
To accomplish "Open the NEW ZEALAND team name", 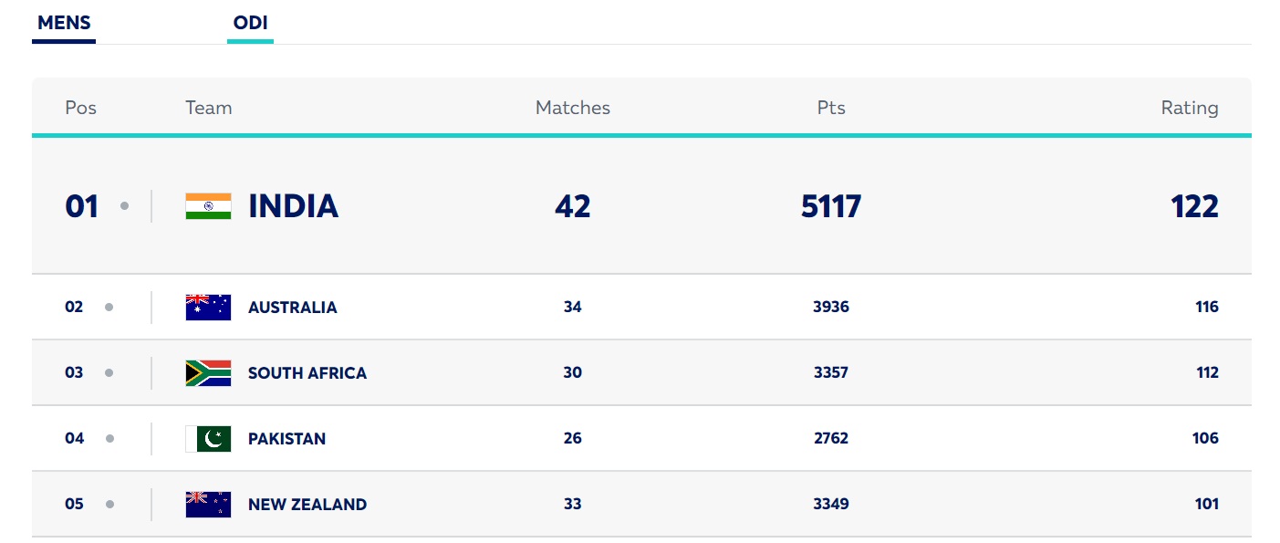I will point(307,505).
